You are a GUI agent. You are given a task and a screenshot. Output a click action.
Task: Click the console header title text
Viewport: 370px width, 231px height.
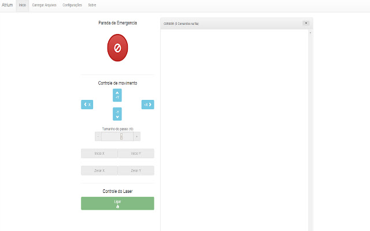pos(181,24)
